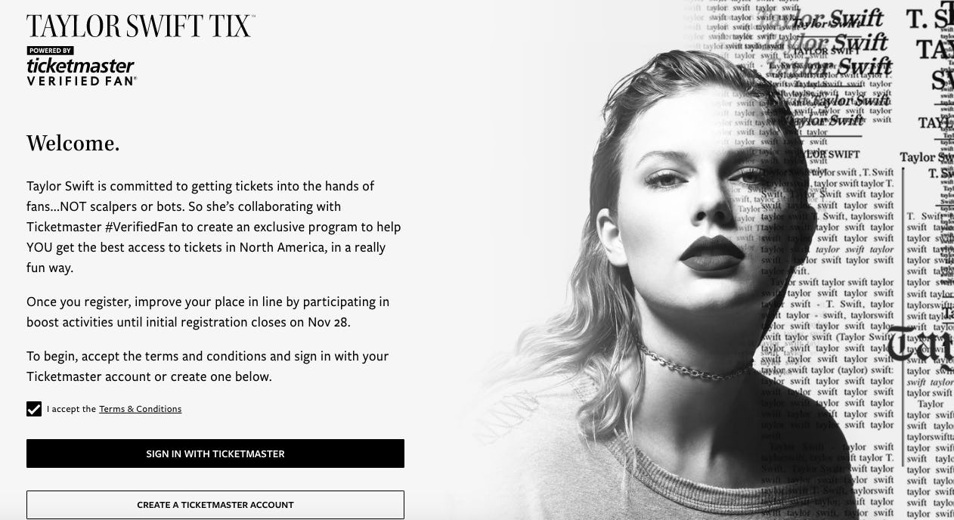
Task: Click the Taylor Swift Tix logo
Action: point(141,26)
